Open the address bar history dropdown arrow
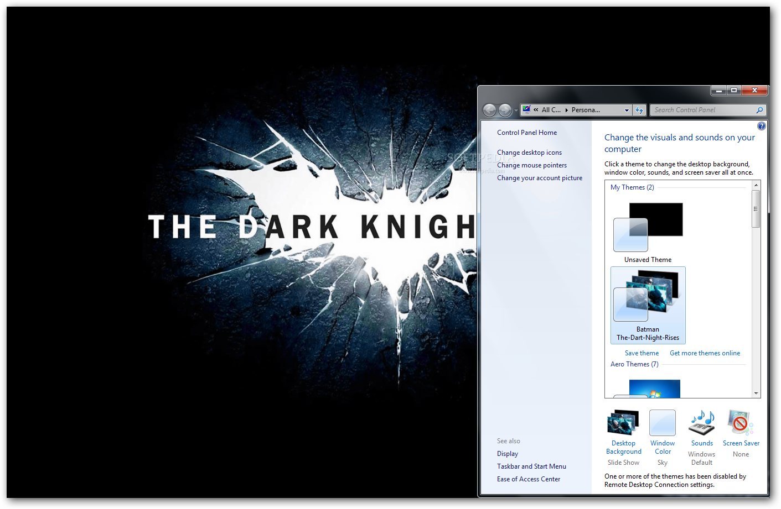The width and height of the screenshot is (781, 509). [x=627, y=110]
